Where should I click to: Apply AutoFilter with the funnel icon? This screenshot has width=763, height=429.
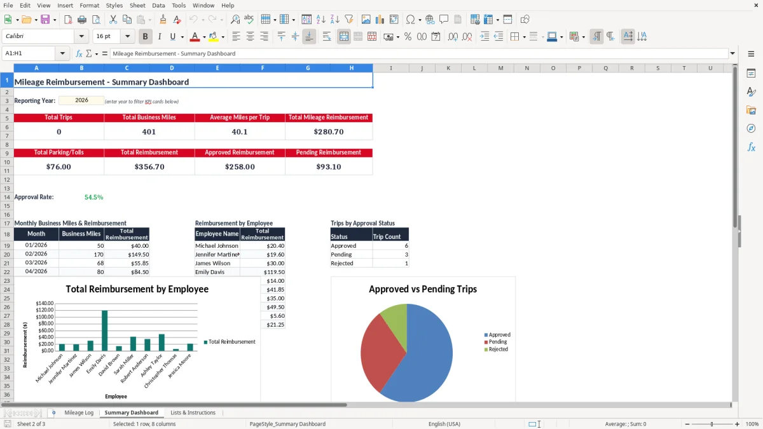(x=349, y=20)
